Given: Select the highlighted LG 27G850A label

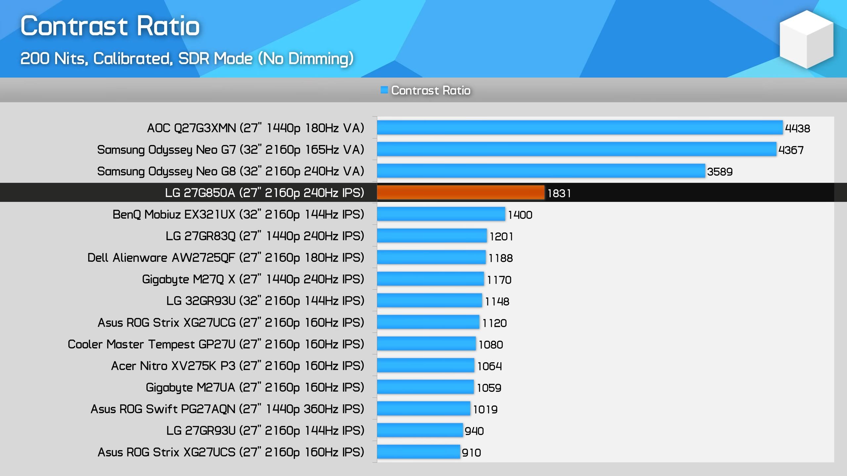Looking at the screenshot, I should point(265,193).
